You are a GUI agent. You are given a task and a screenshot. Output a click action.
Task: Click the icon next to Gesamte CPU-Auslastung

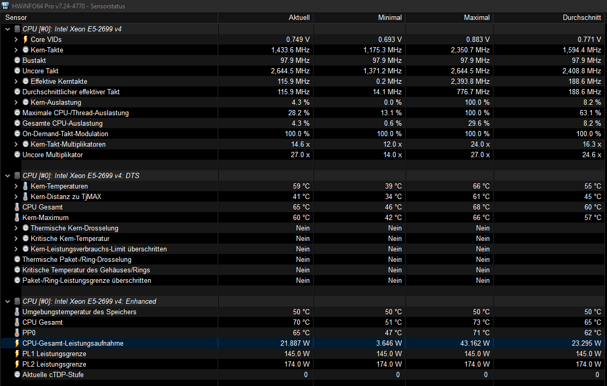17,123
